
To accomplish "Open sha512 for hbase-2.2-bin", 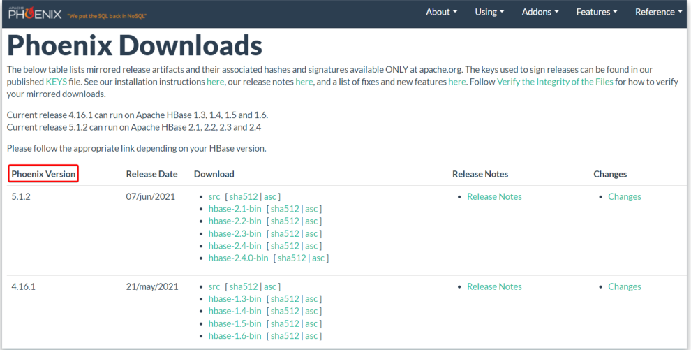I will [x=285, y=221].
